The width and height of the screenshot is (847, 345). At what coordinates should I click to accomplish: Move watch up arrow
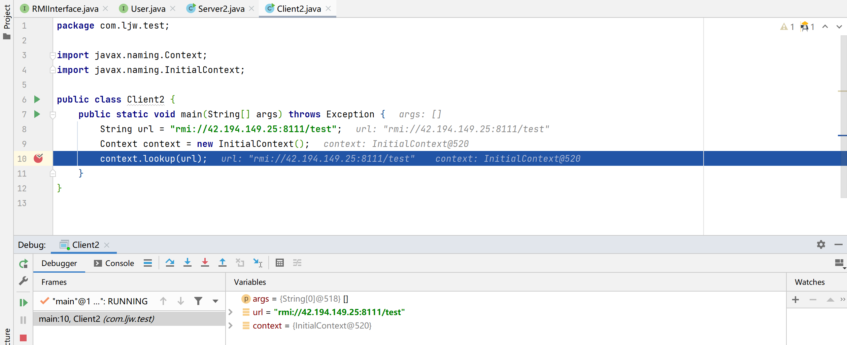point(831,300)
